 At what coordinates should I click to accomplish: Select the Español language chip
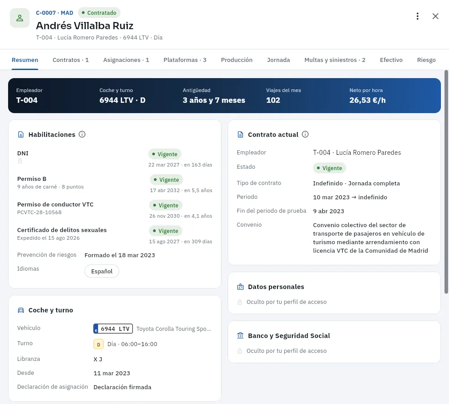coord(101,271)
